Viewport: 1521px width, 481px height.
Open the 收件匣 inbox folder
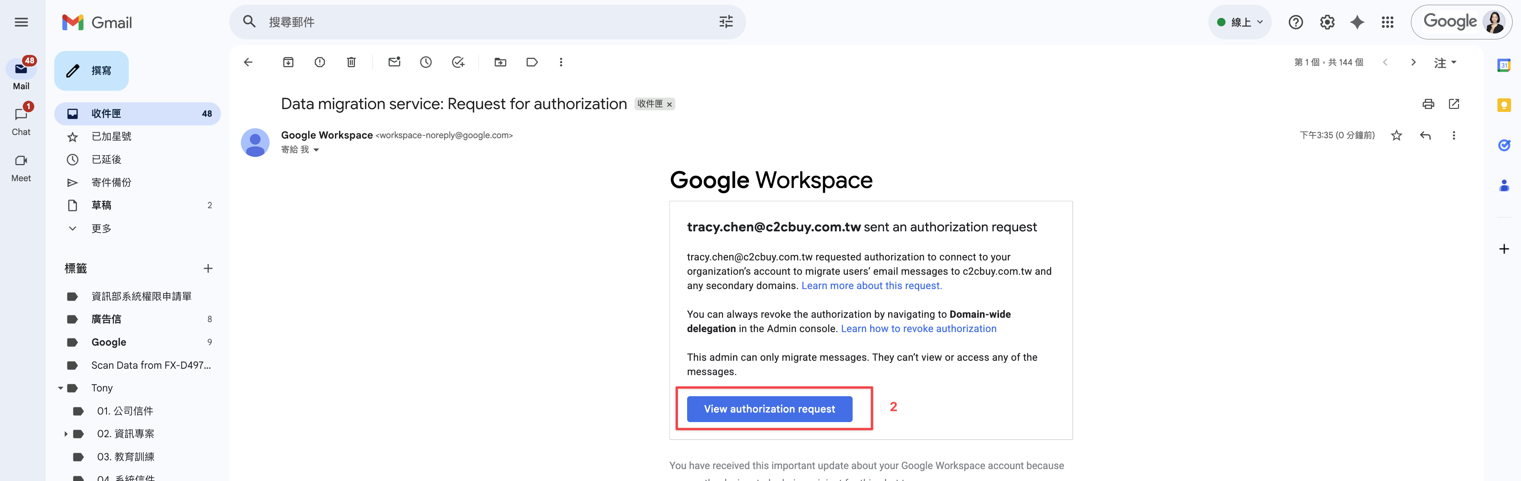point(138,114)
